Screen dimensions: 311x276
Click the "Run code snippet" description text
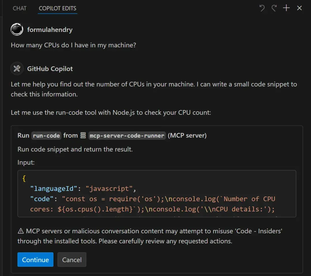(x=75, y=149)
